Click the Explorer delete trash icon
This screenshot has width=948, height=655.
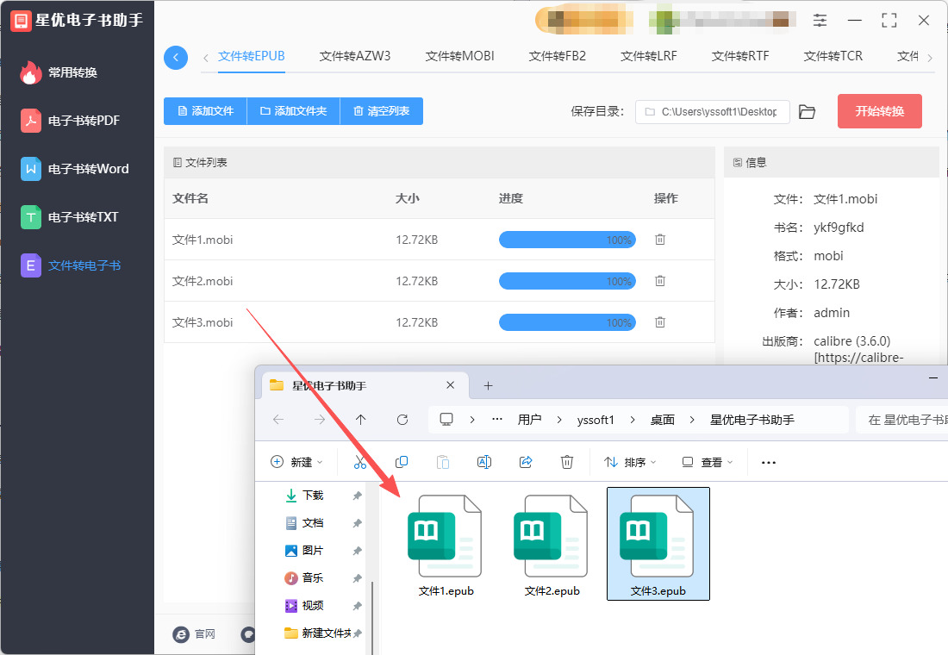coord(567,462)
